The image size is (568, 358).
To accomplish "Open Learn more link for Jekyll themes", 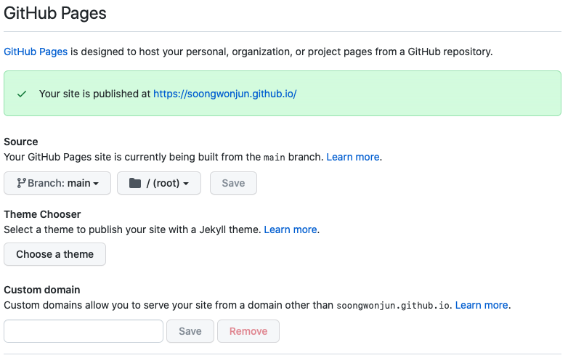I will click(291, 229).
